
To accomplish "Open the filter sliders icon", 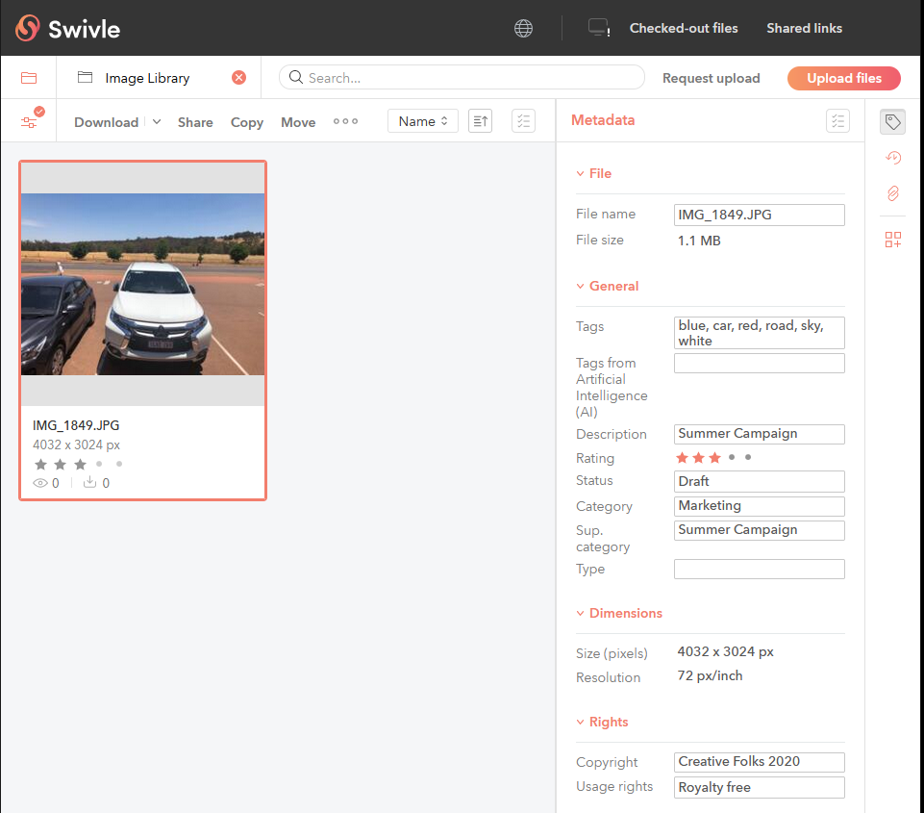I will [x=29, y=122].
